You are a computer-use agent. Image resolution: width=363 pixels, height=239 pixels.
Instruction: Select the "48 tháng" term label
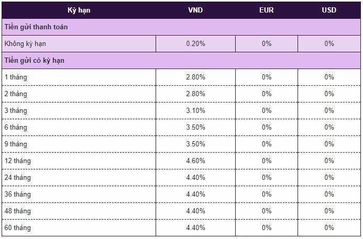pyautogui.click(x=17, y=211)
